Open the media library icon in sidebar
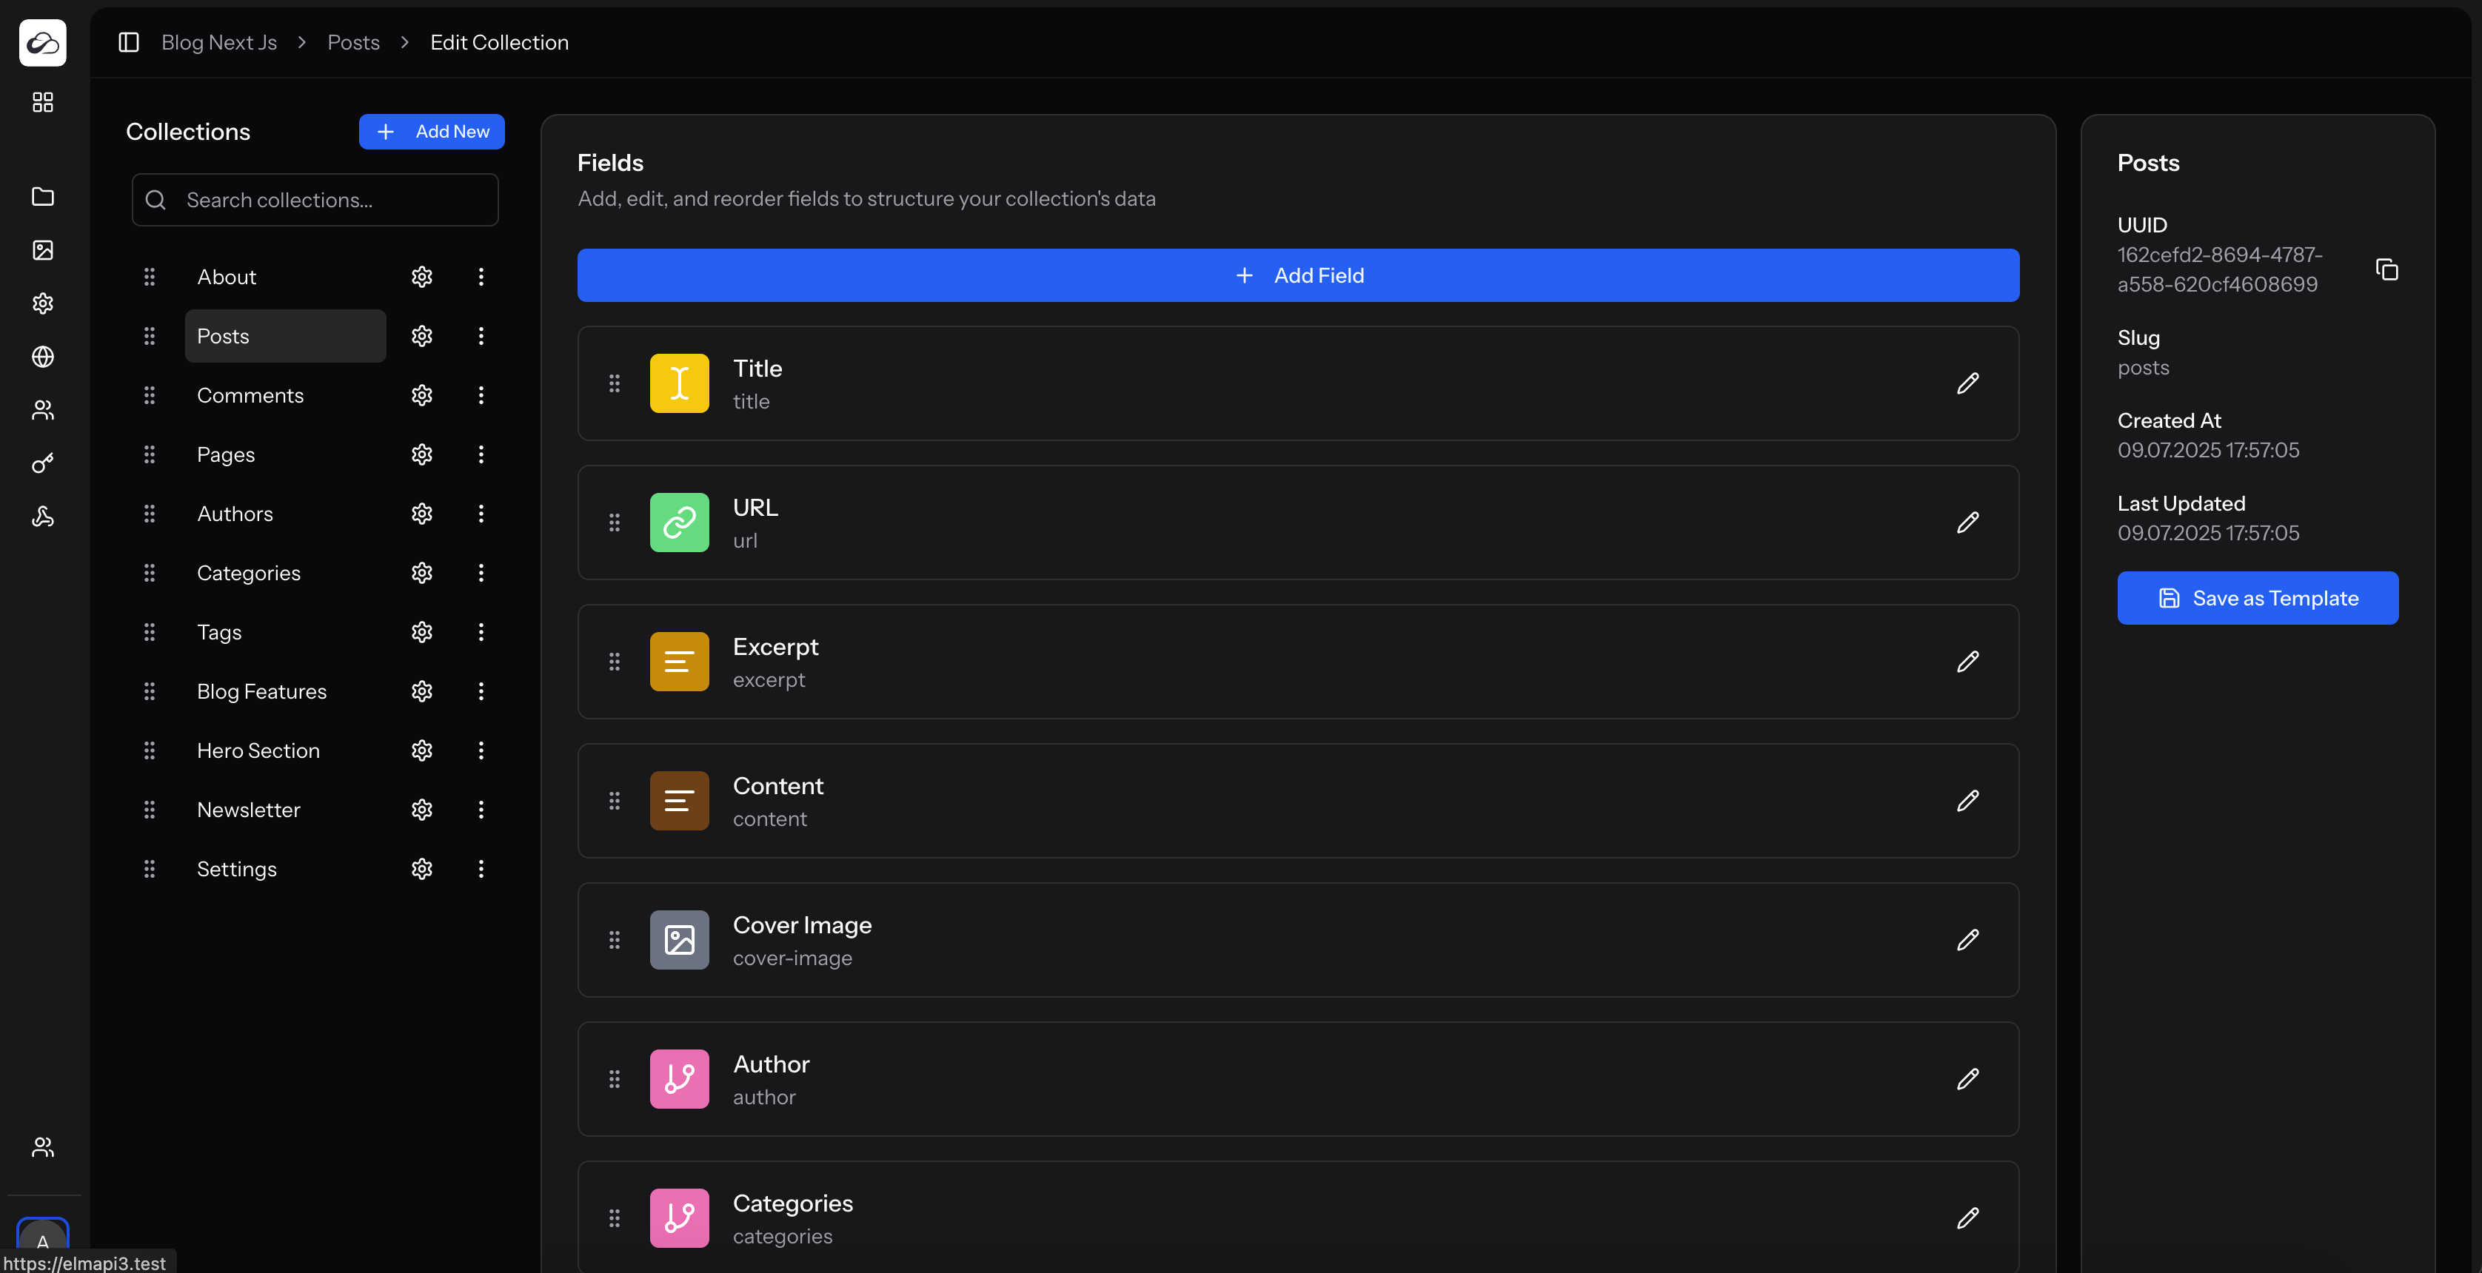 41,249
